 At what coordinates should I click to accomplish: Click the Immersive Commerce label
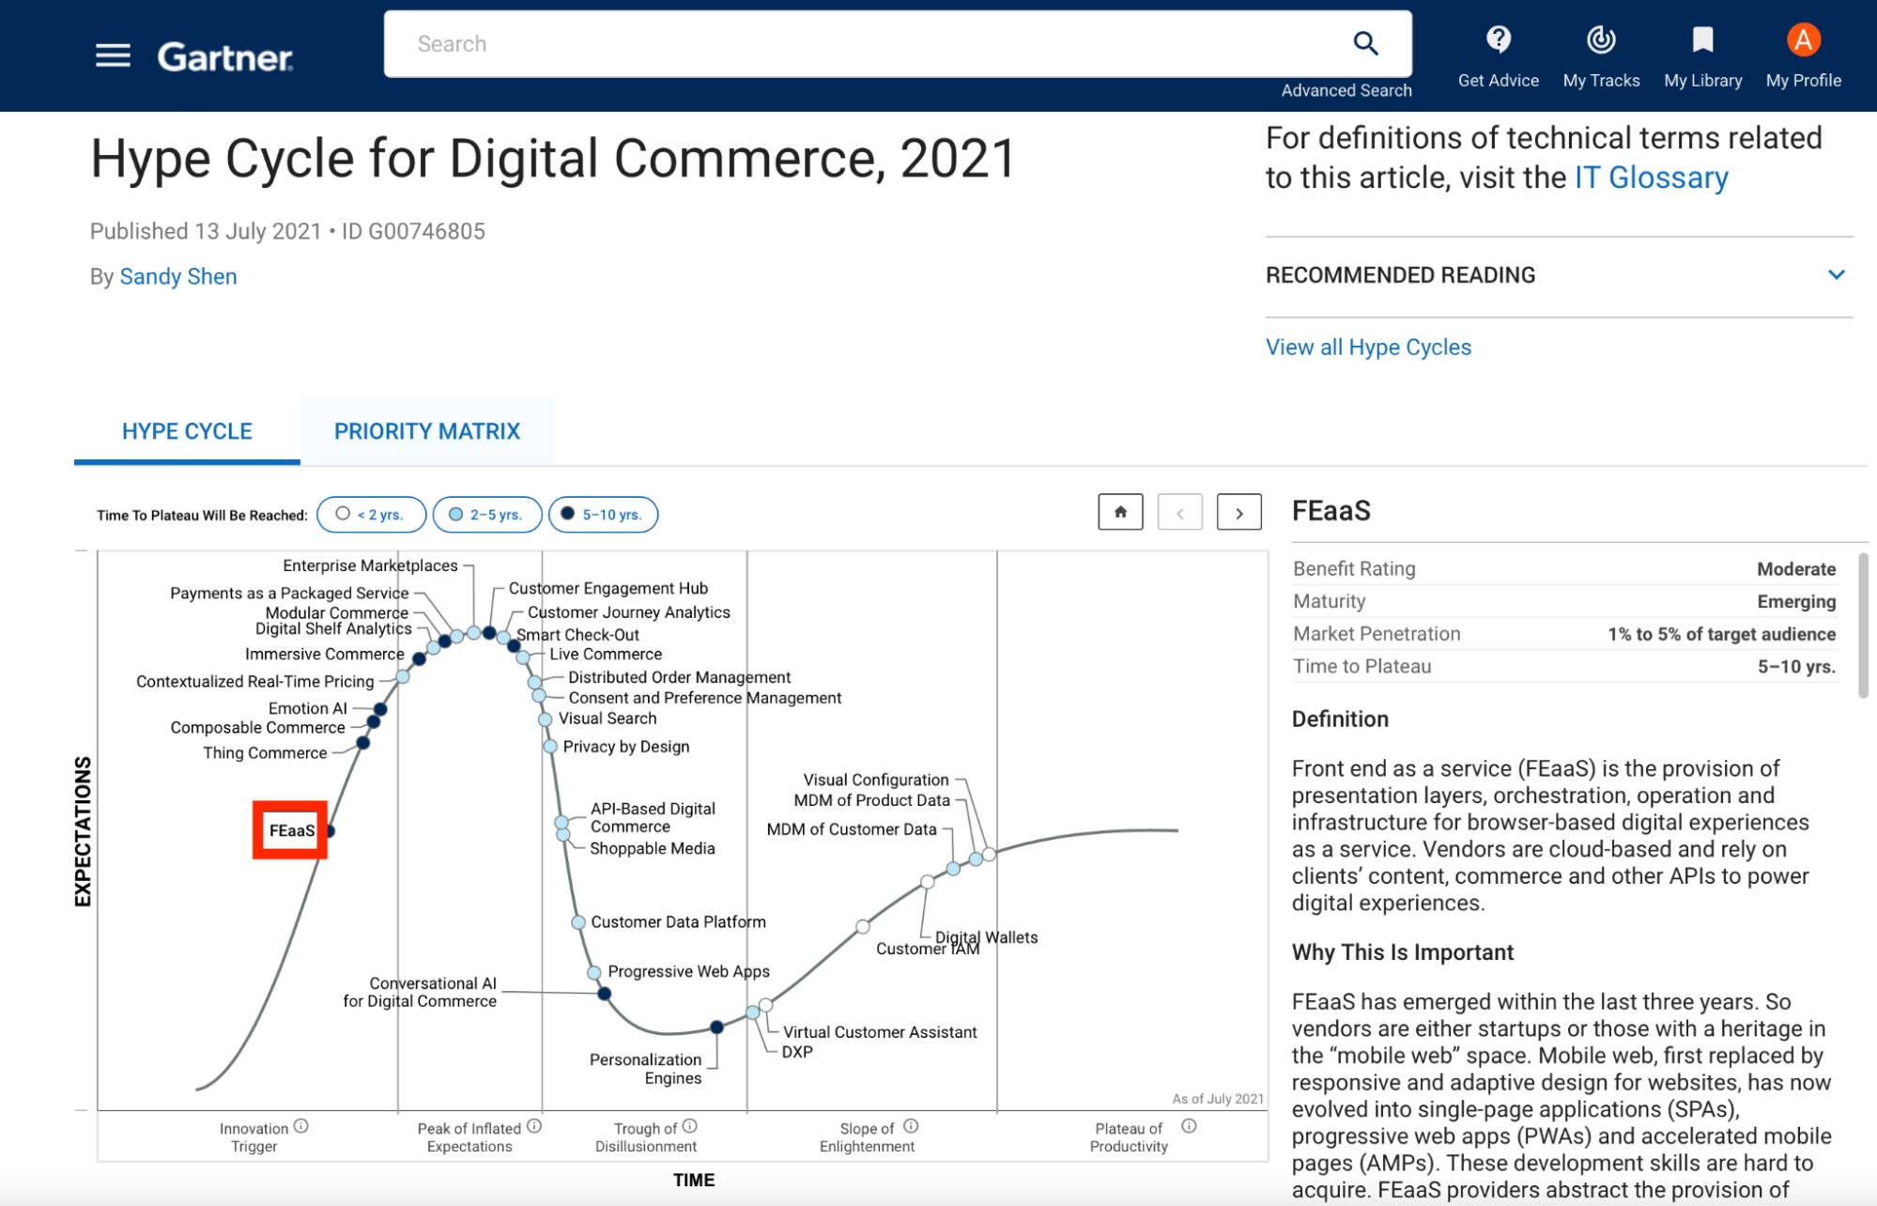coord(324,654)
